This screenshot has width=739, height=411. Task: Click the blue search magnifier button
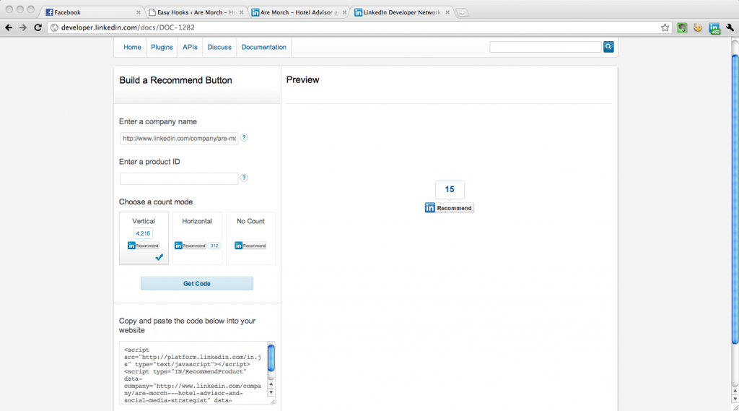[x=608, y=47]
